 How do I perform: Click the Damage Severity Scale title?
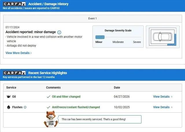(118, 30)
